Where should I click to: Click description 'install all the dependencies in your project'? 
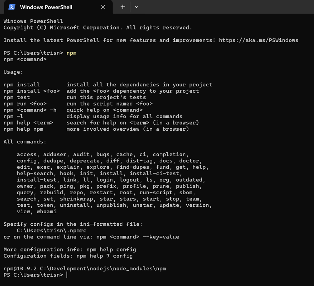pos(139,85)
